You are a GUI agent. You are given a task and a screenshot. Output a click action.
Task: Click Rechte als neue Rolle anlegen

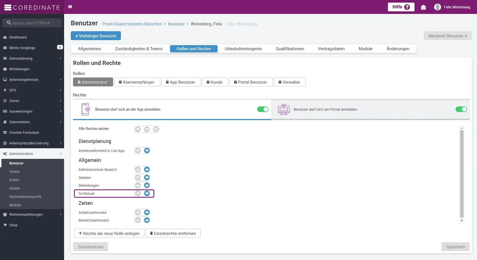[x=109, y=234]
